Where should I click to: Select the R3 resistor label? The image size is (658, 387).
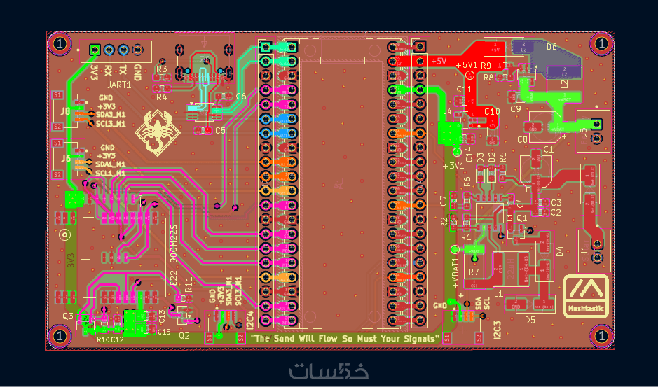pyautogui.click(x=162, y=69)
